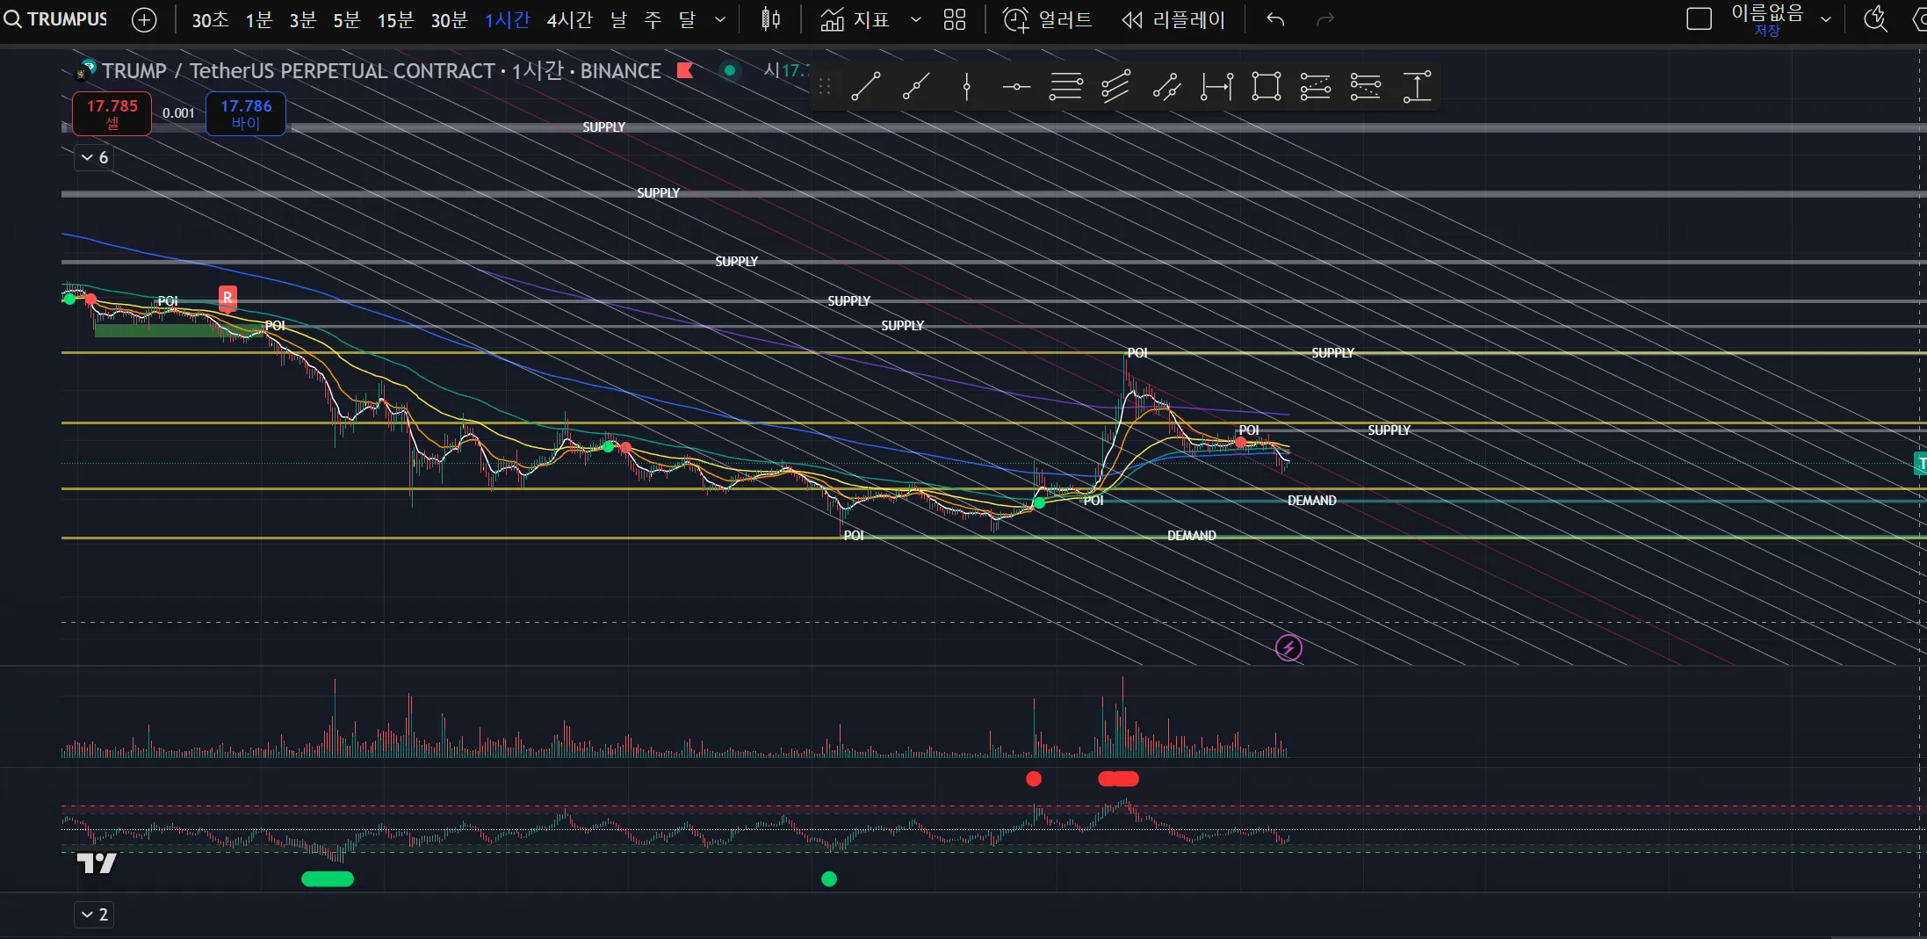This screenshot has height=939, width=1927.
Task: Click the plus icon to add symbol
Action: (x=144, y=19)
